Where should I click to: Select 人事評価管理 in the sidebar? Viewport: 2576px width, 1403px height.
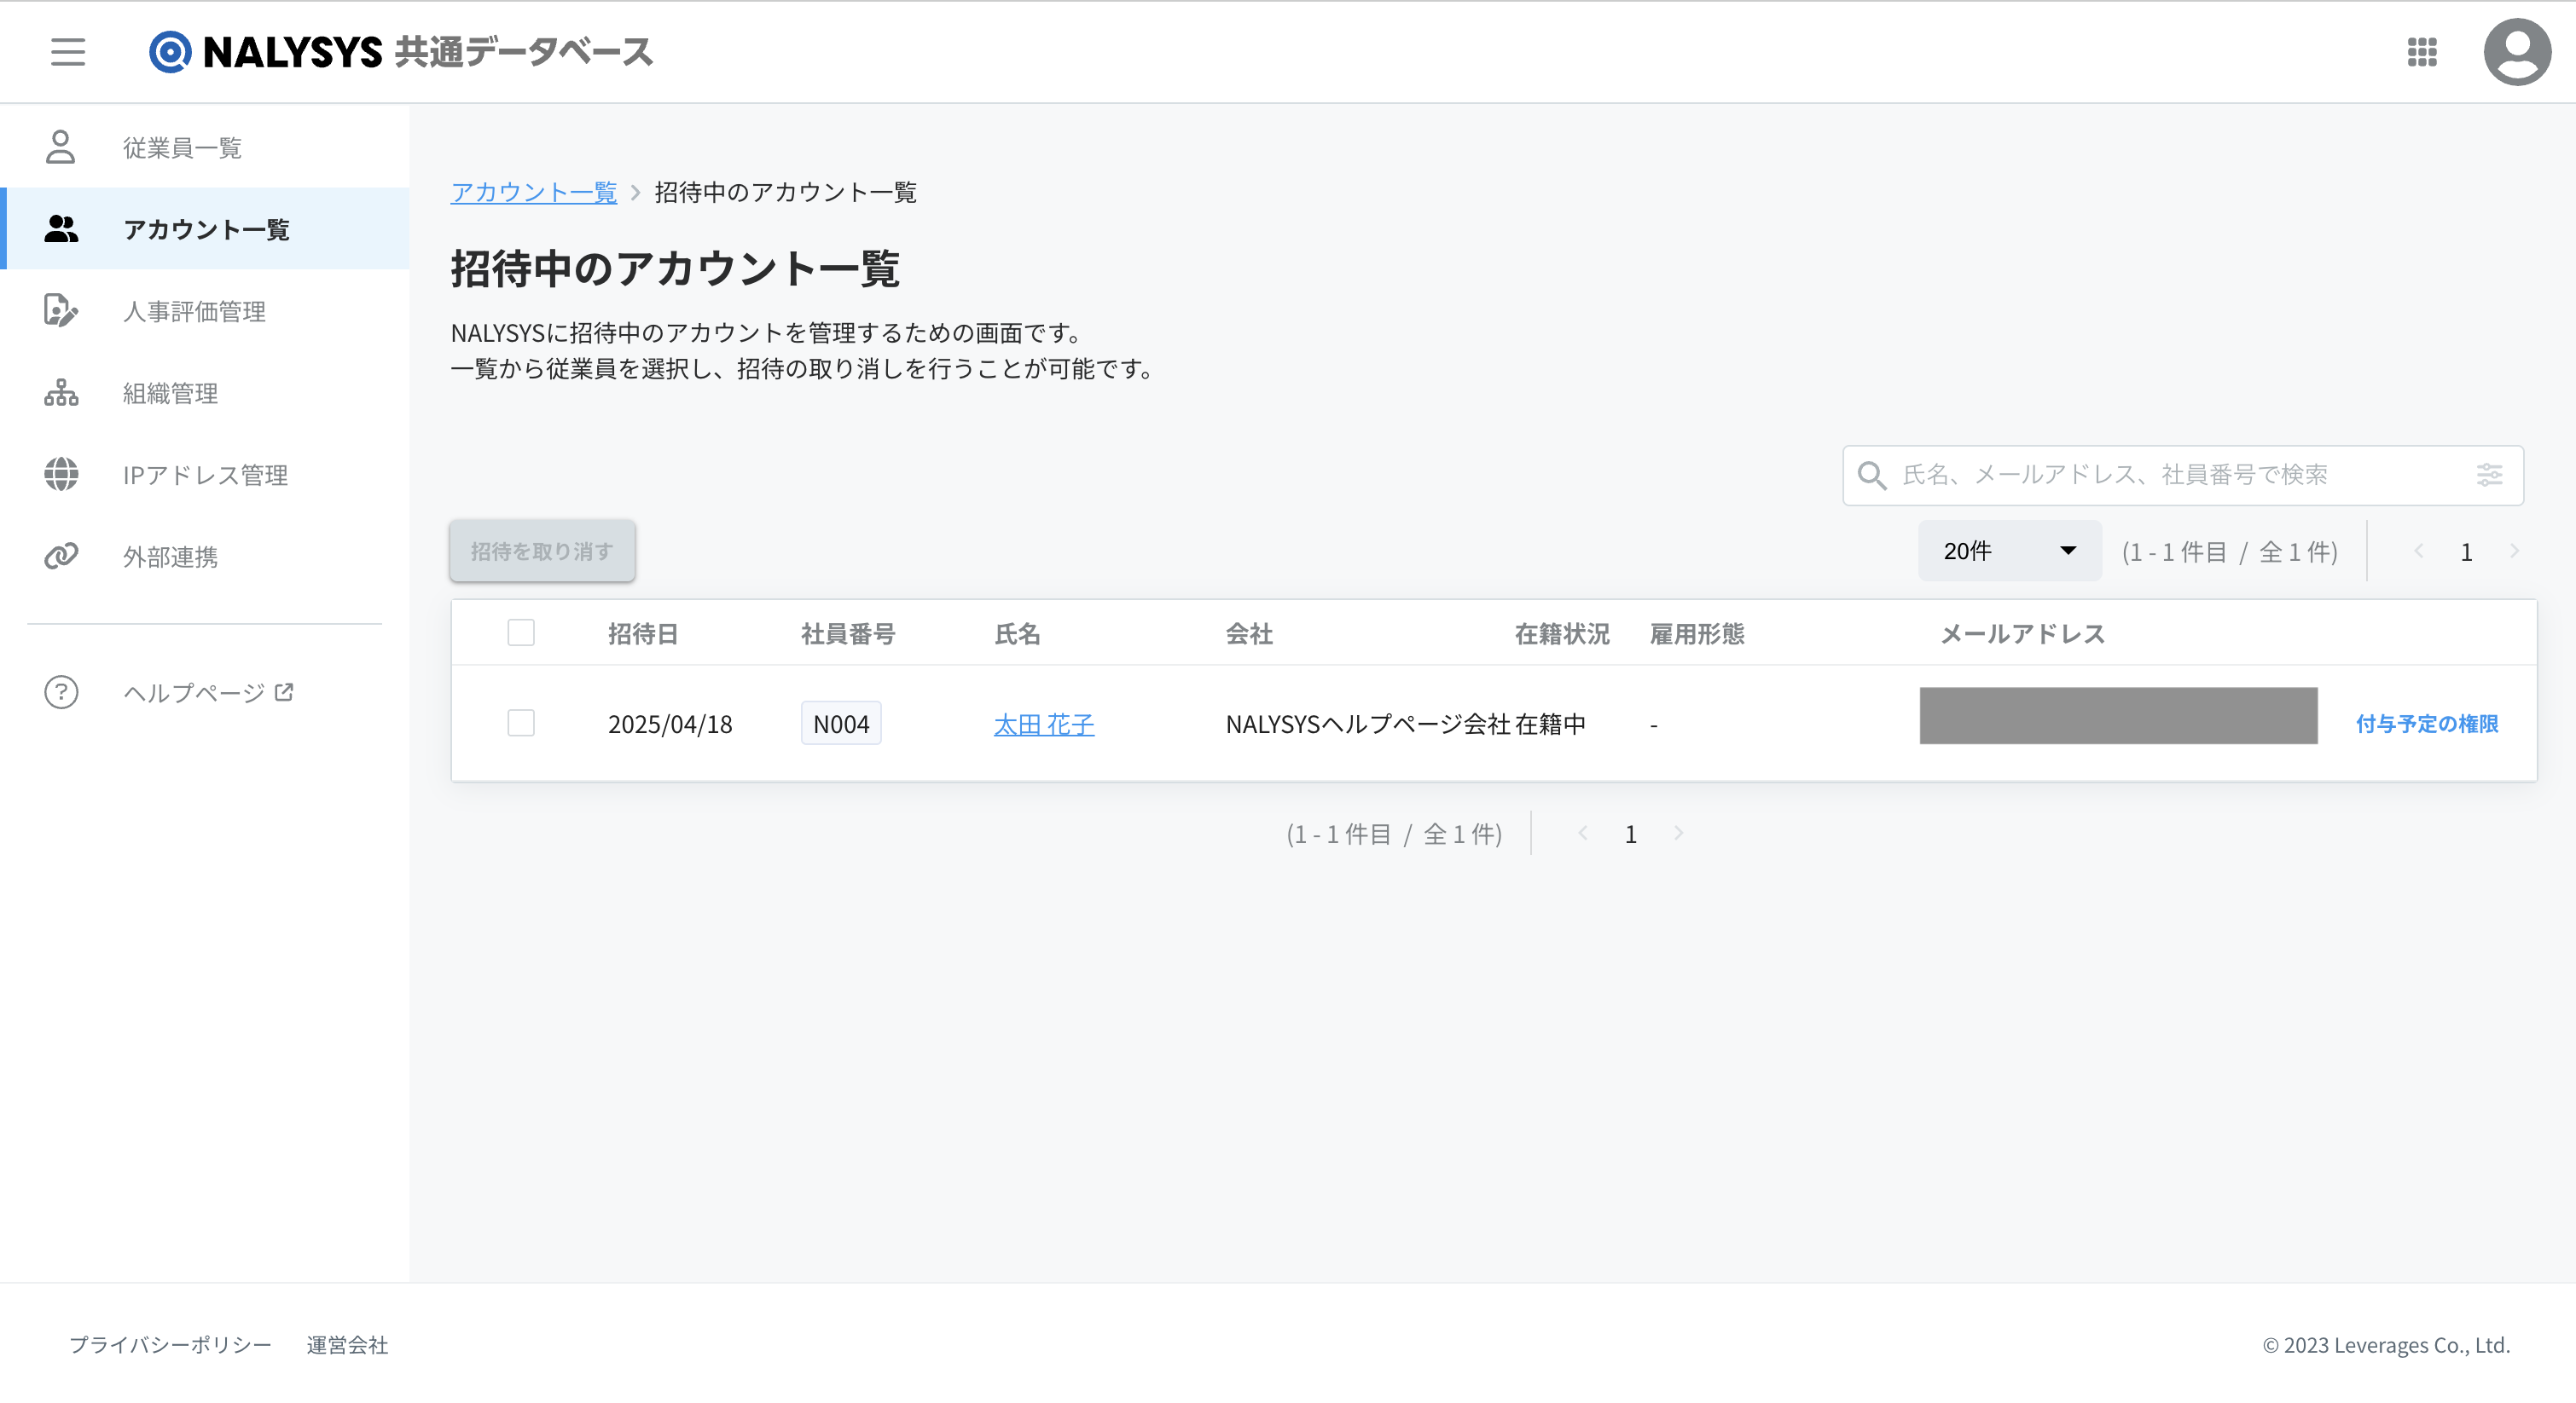(x=194, y=311)
